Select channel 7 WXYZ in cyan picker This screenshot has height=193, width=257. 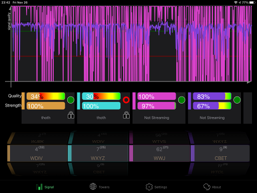pyautogui.click(x=98, y=153)
